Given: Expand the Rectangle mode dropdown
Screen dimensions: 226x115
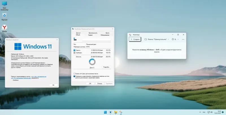Looking at the screenshot, I should point(157,39).
